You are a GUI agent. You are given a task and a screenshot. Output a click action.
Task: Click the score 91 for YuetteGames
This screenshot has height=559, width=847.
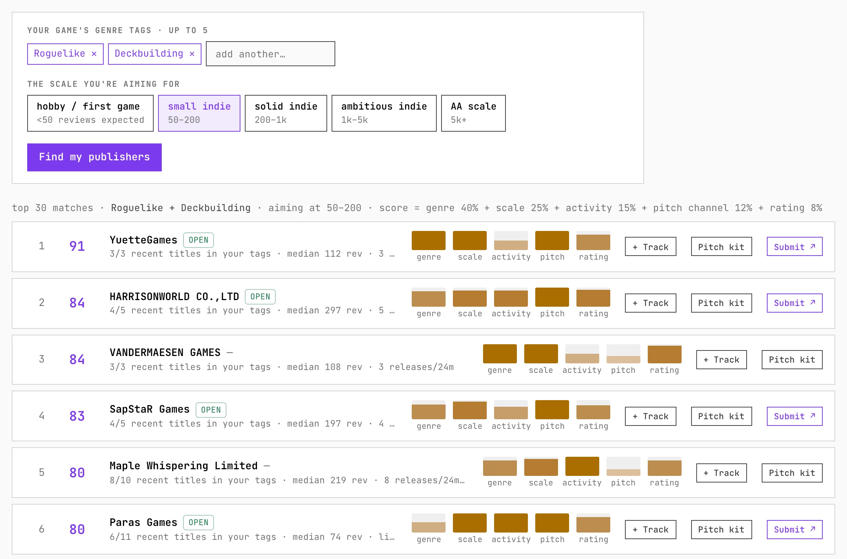click(x=77, y=246)
